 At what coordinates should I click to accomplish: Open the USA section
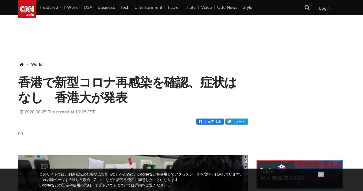point(88,7)
